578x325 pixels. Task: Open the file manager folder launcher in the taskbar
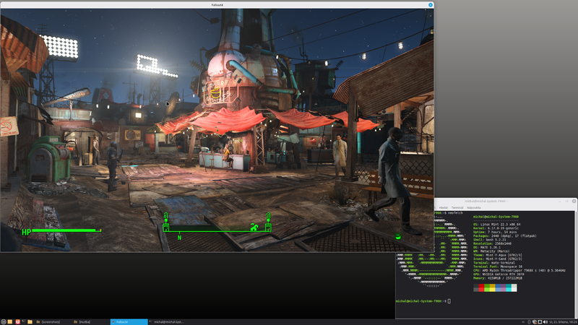click(x=30, y=322)
